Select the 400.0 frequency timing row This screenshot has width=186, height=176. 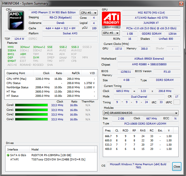pyautogui.click(x=141, y=149)
